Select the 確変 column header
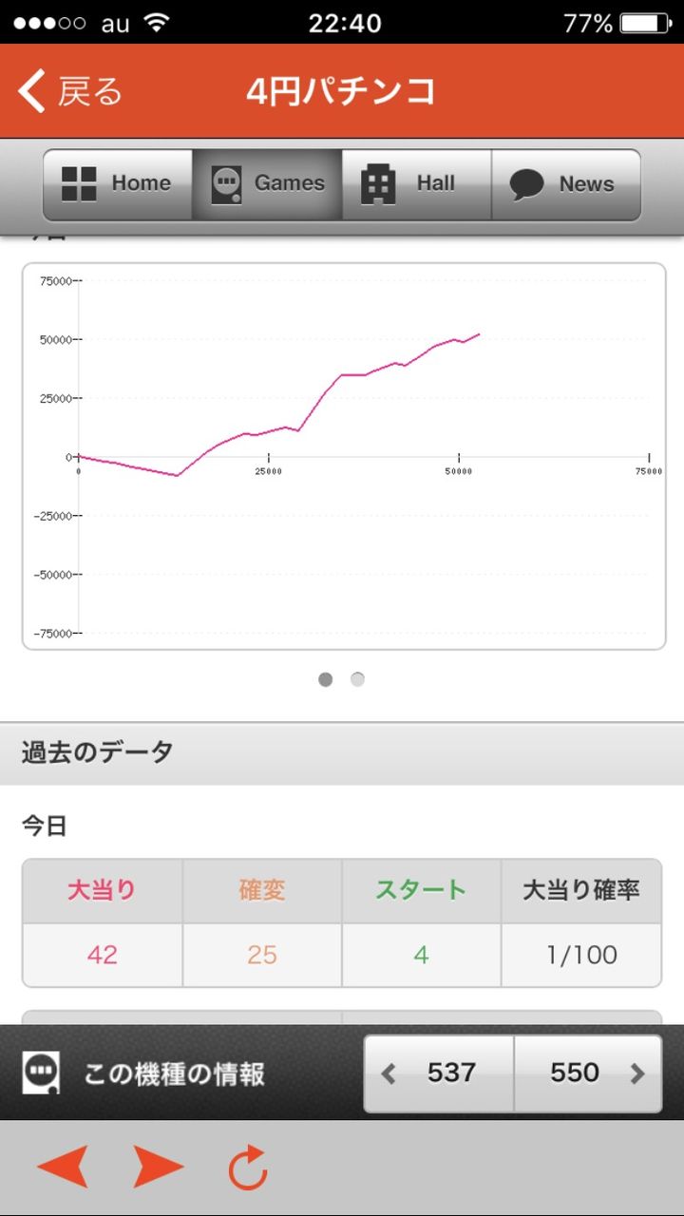 pos(262,891)
